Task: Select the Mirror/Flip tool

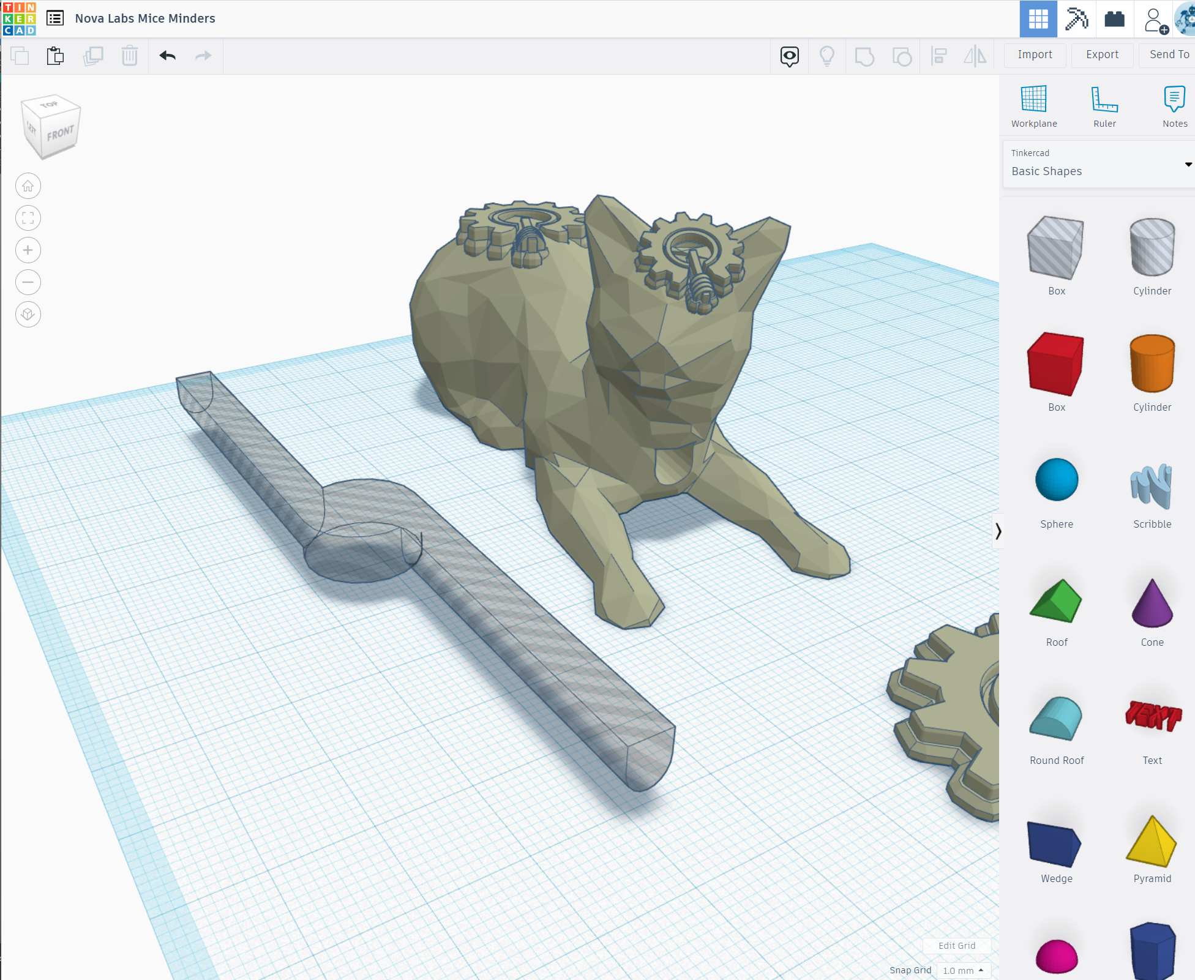Action: [975, 56]
